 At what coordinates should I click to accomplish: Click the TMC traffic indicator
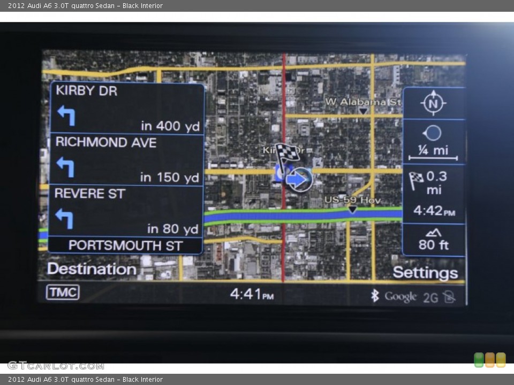63,292
